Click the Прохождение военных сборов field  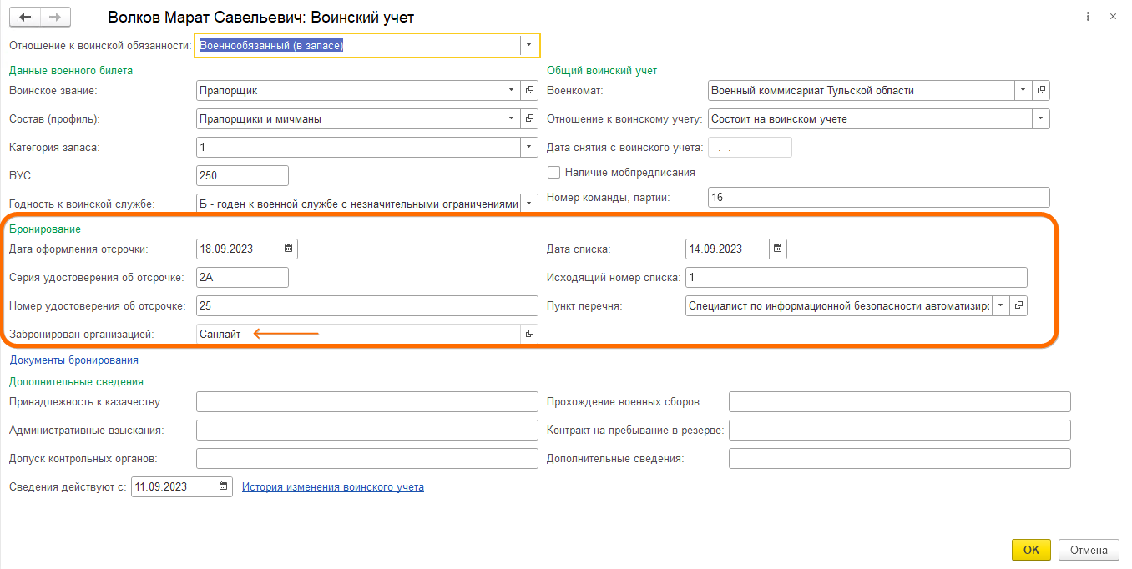900,401
